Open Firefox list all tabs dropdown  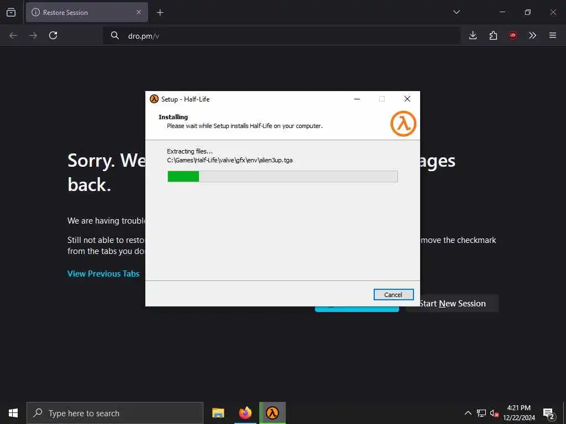456,12
